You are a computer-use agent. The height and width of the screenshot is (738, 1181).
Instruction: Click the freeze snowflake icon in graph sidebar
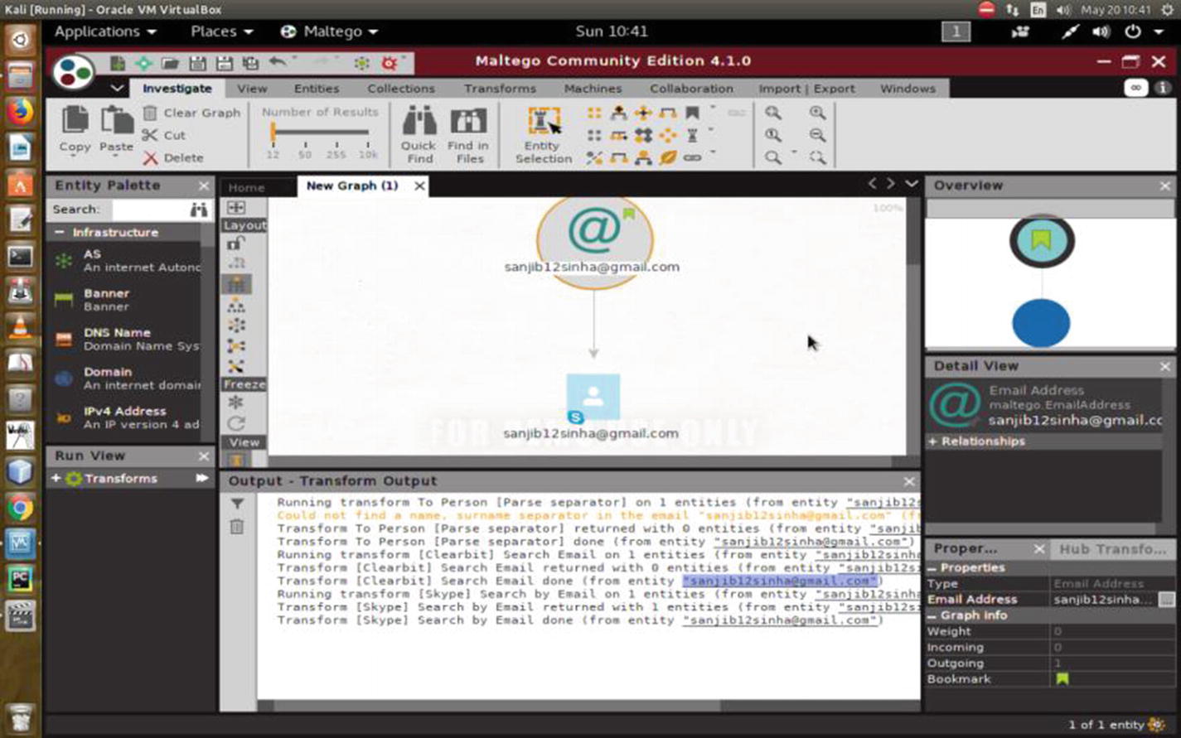[x=236, y=403]
